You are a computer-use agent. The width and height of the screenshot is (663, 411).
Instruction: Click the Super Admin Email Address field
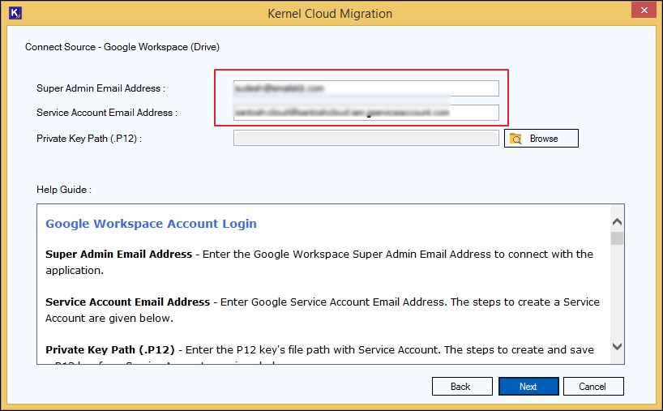[x=366, y=88]
